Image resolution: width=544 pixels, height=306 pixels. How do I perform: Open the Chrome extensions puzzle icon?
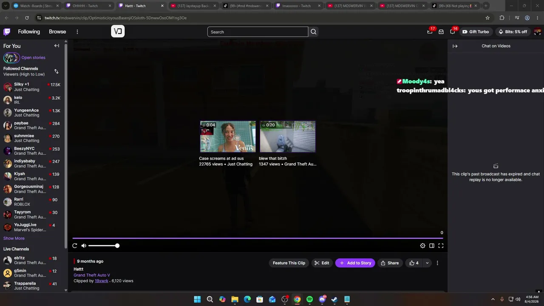coord(502,18)
